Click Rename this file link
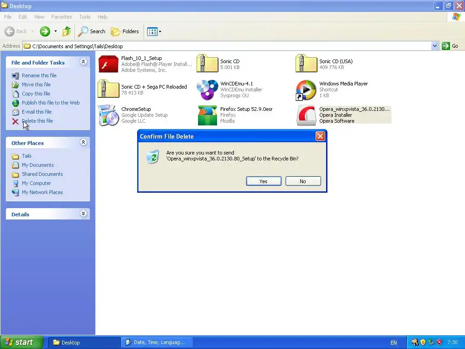Viewport: 465px width, 349px height. (x=39, y=75)
